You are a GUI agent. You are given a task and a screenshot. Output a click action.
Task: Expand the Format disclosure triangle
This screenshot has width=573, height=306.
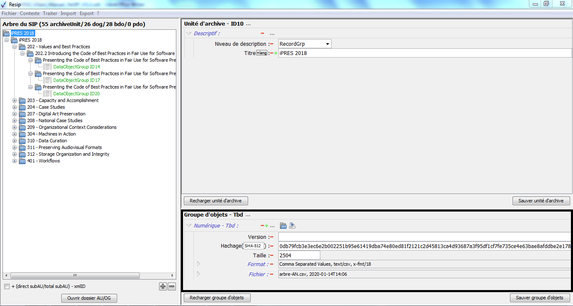(199, 264)
